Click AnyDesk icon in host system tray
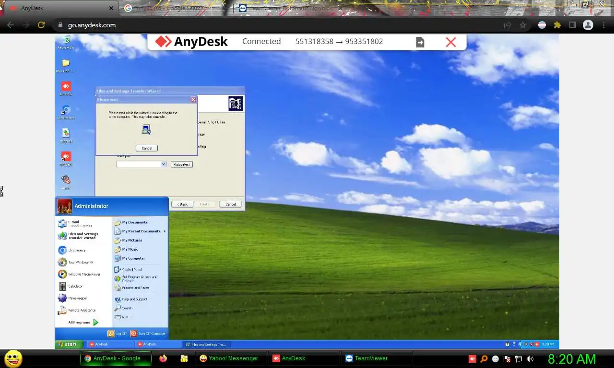 (x=472, y=358)
